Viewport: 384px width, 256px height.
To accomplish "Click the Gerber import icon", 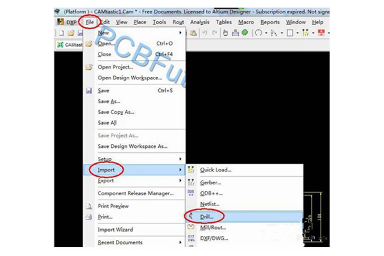I will pos(191,182).
